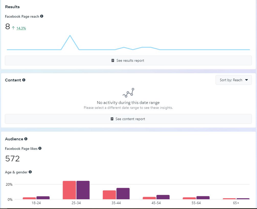Click info icon beside Facebook Page reach

(42, 16)
